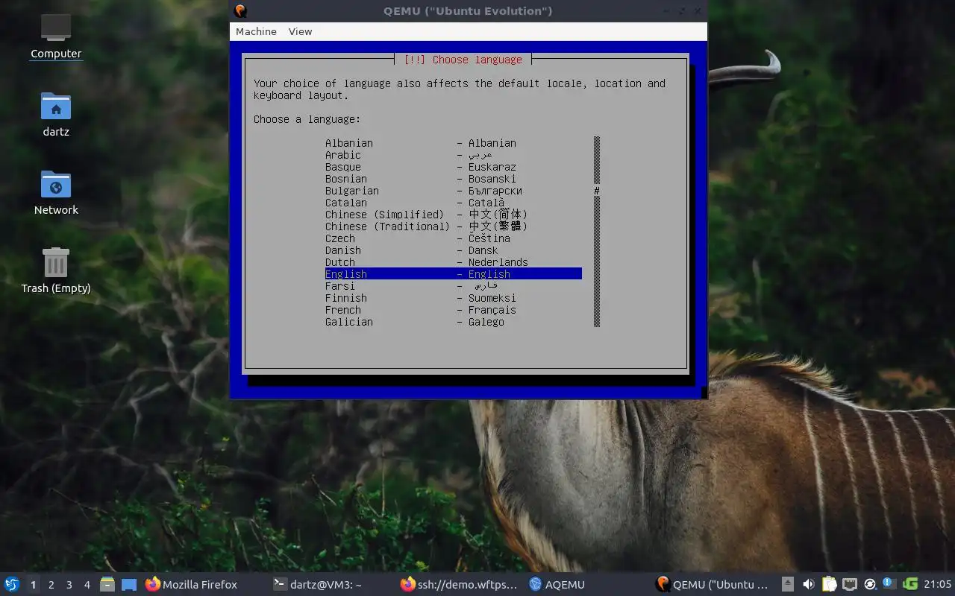
Task: Select Bulgarian in language list
Action: (x=454, y=191)
